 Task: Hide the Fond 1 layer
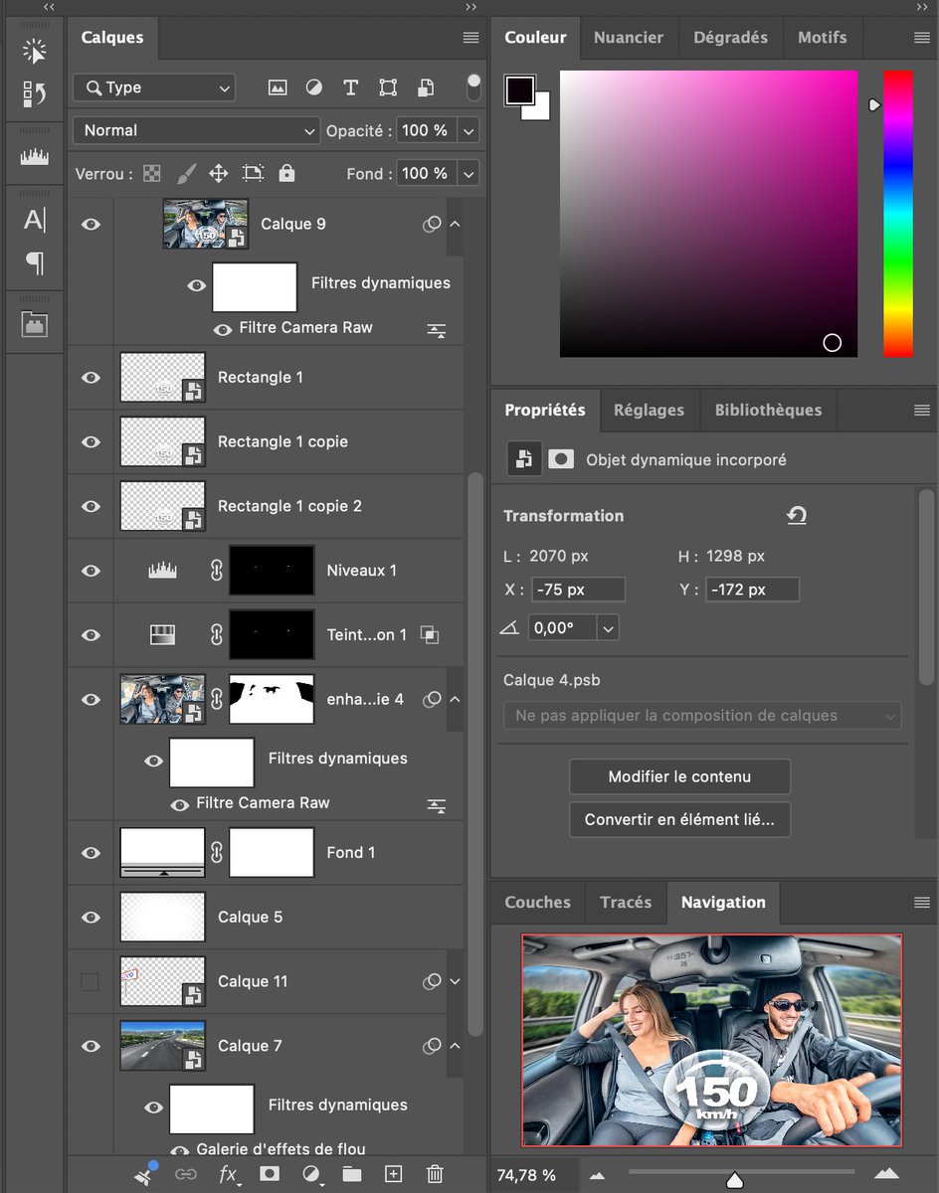pos(91,853)
